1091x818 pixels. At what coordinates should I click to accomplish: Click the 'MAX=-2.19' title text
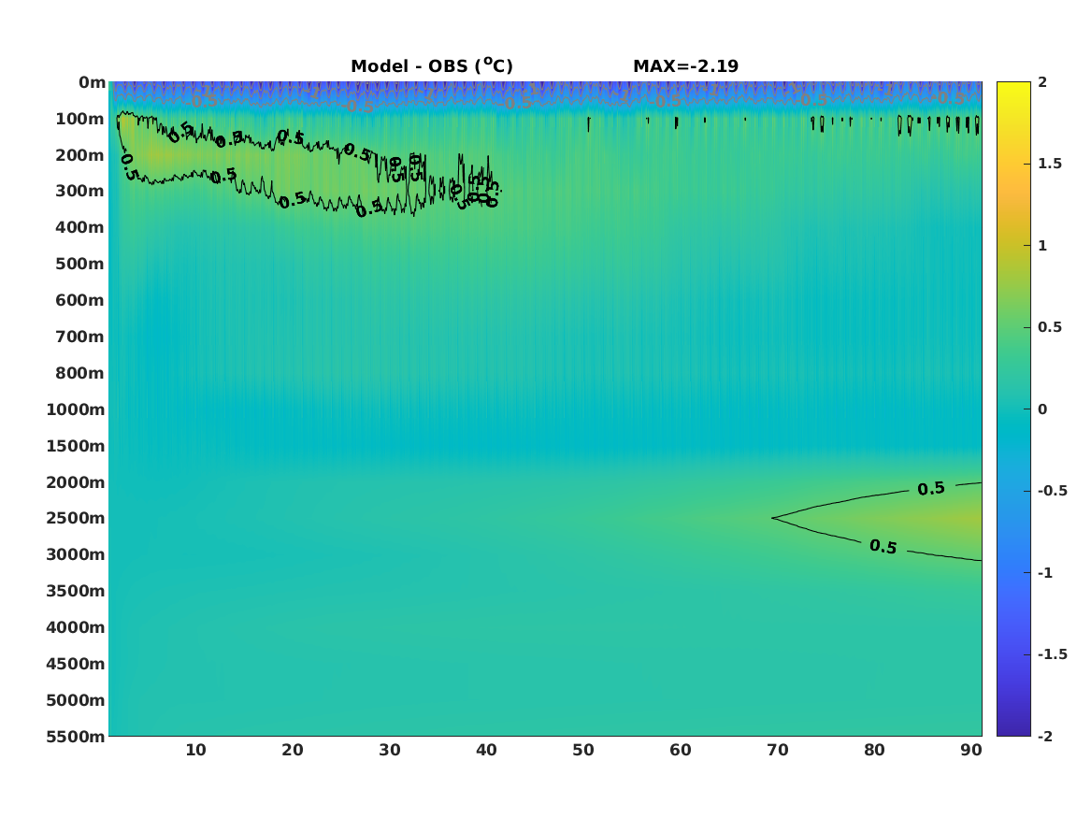click(685, 66)
